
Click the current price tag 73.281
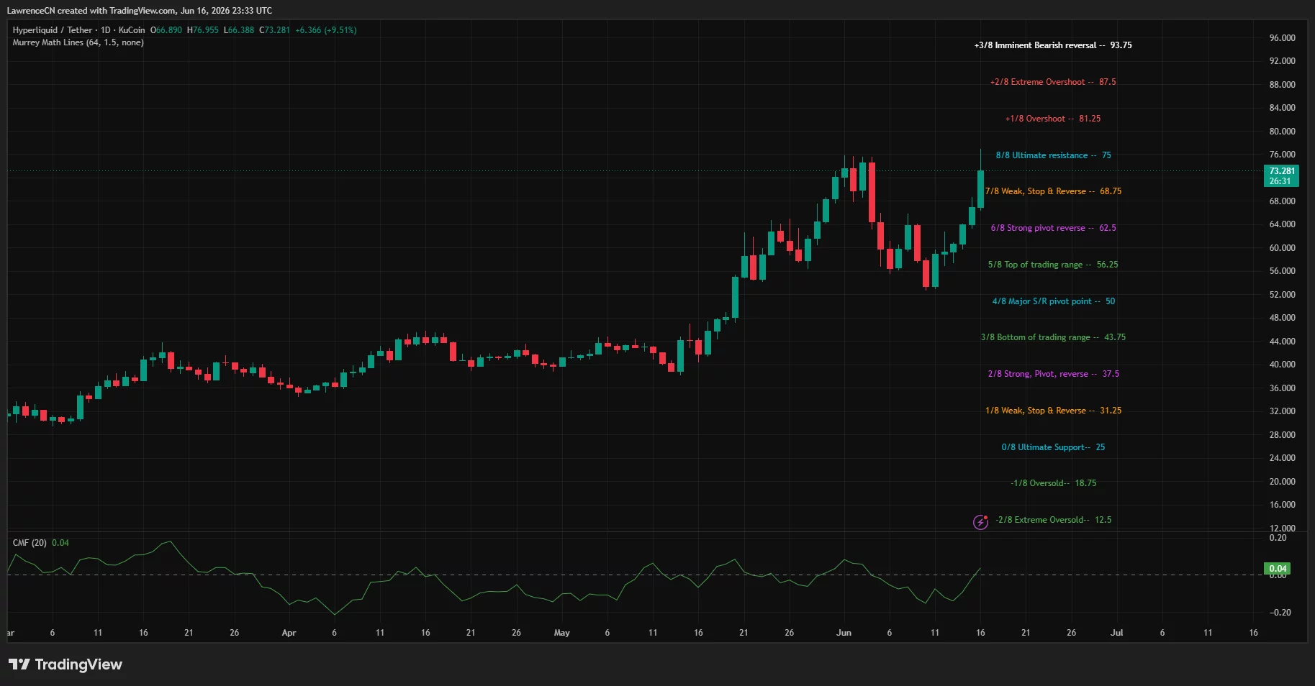click(x=1281, y=176)
